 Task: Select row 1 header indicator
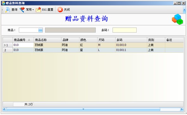coord(8,45)
